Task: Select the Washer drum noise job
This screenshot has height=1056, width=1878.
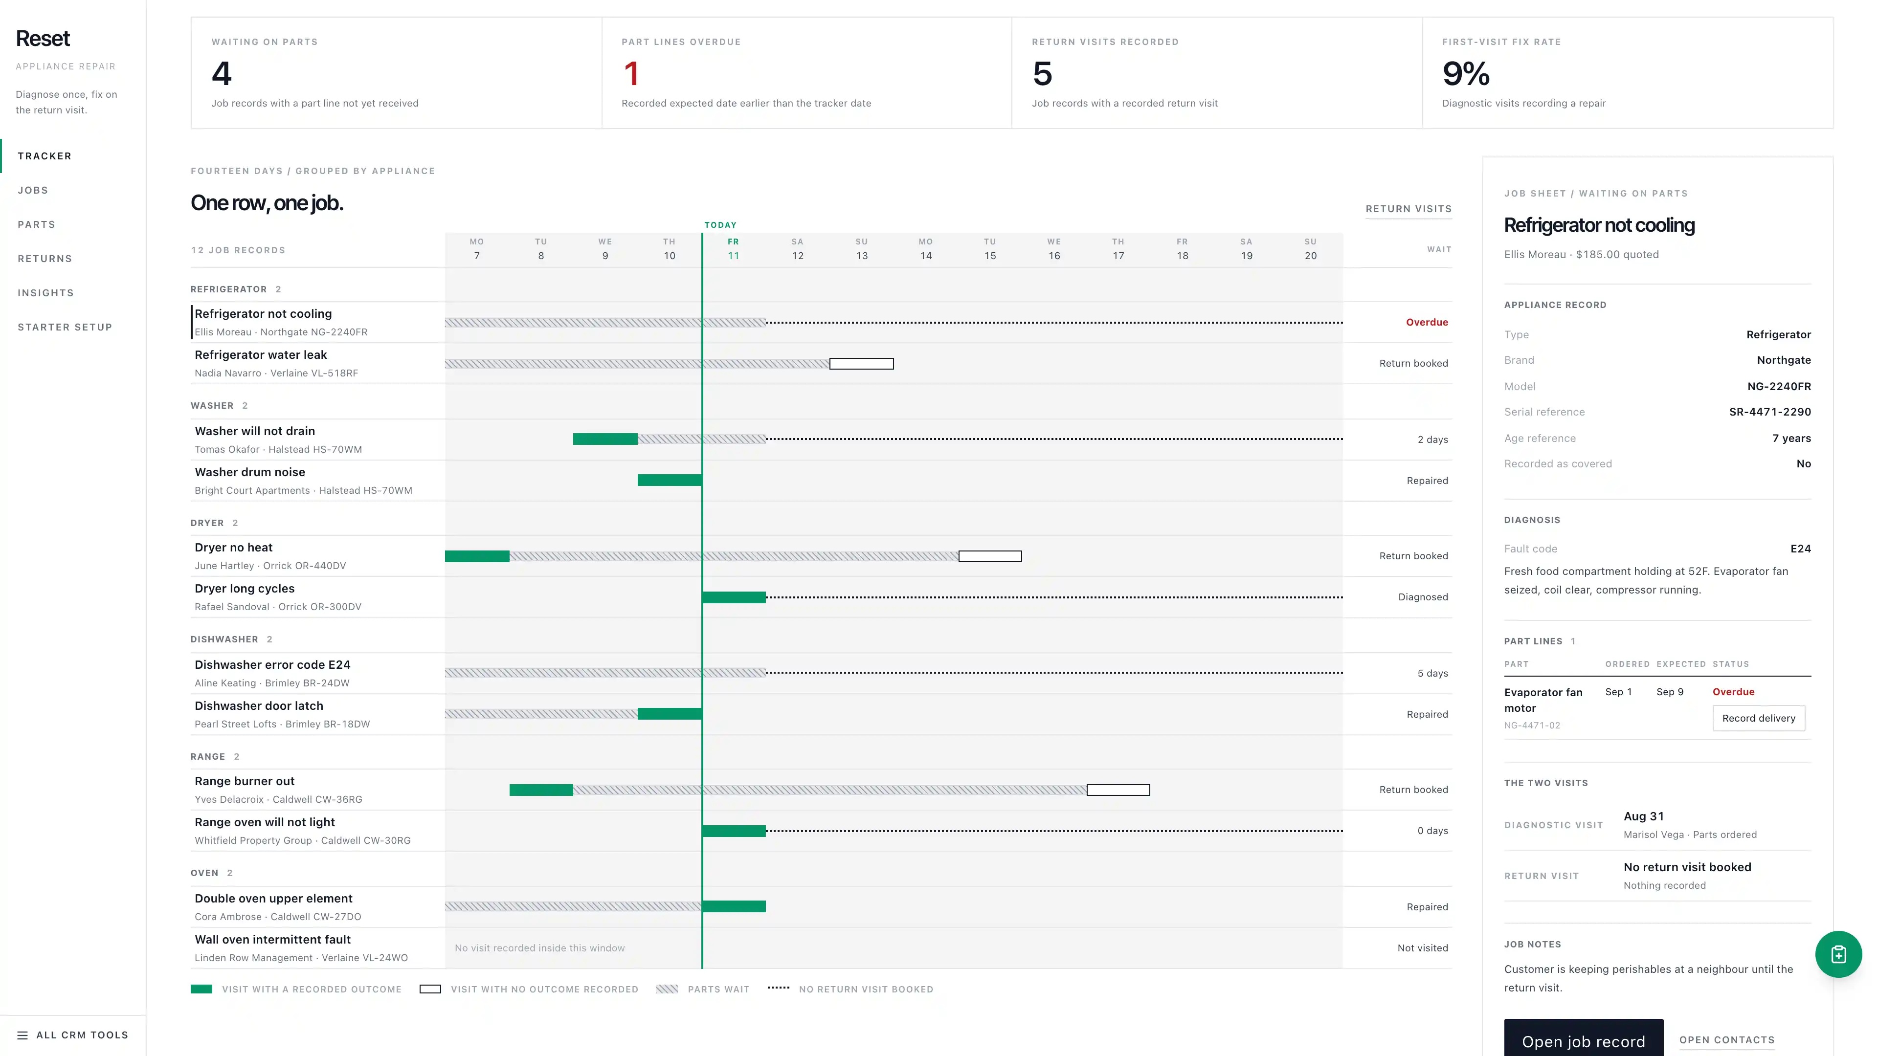Action: click(821, 480)
